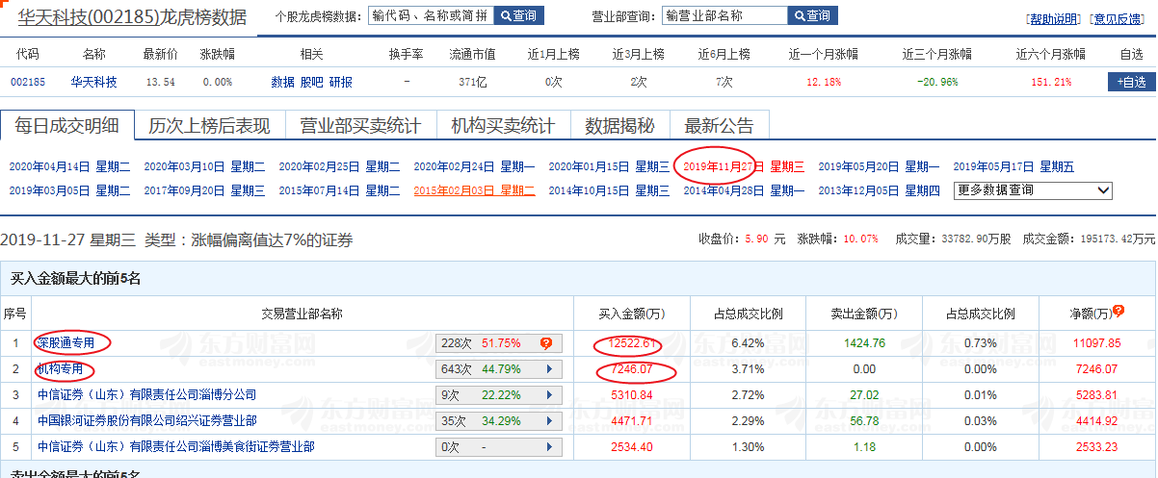Click the 查询 button for 营业部查询

(x=812, y=15)
